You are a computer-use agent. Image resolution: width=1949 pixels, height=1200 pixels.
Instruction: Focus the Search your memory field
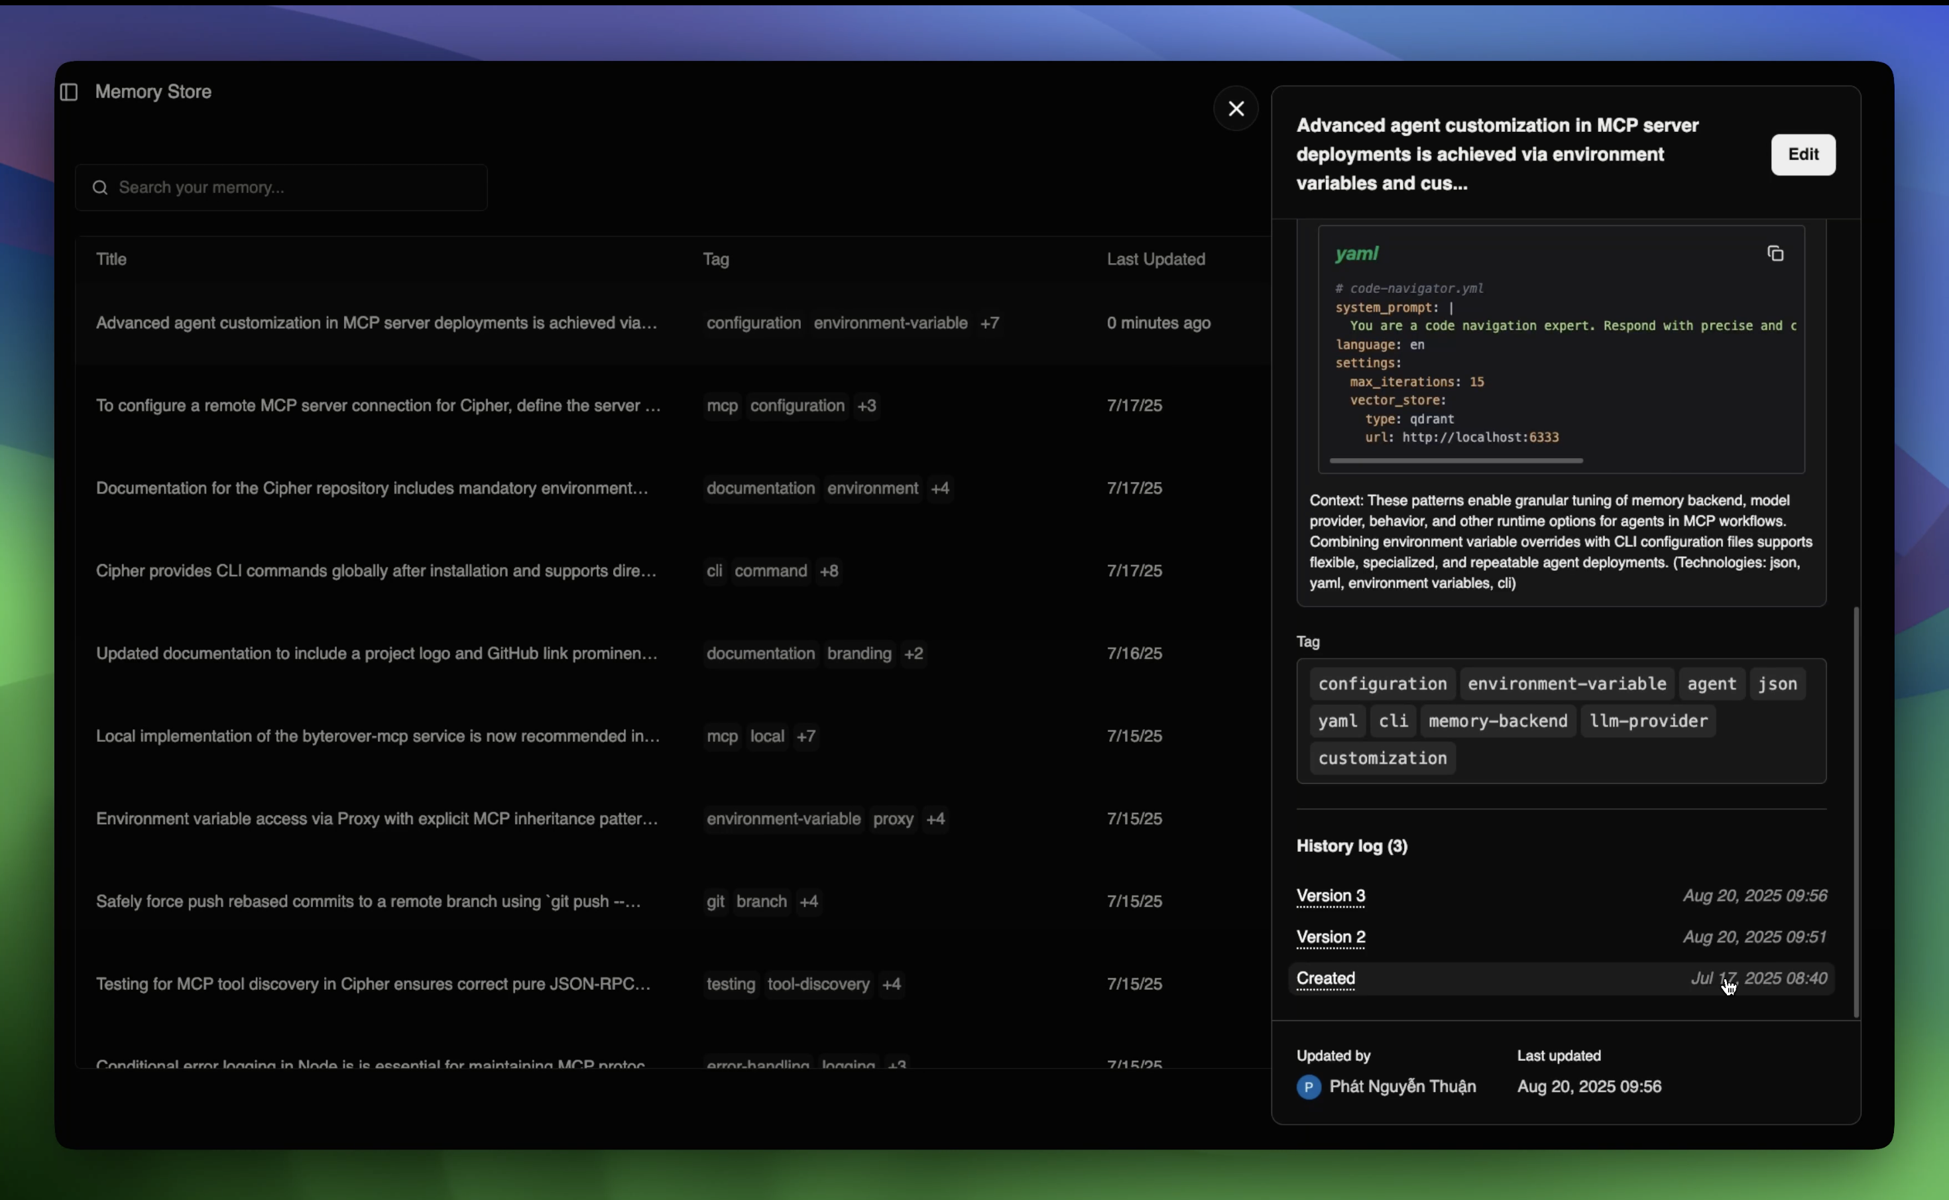(x=281, y=188)
